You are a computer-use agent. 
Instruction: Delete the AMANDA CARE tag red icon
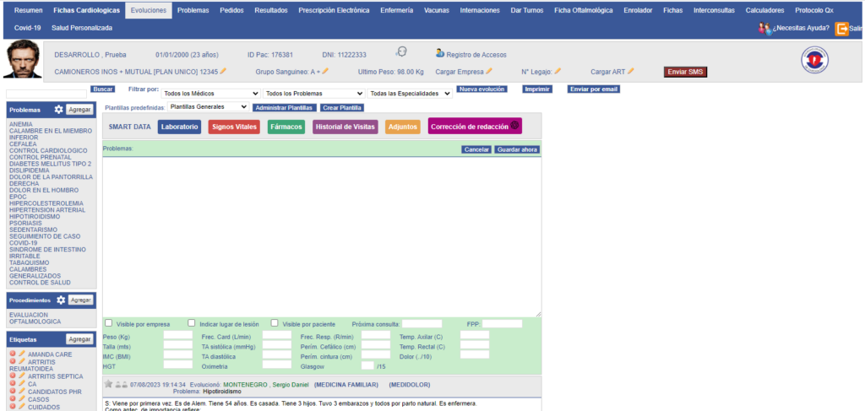[13, 354]
